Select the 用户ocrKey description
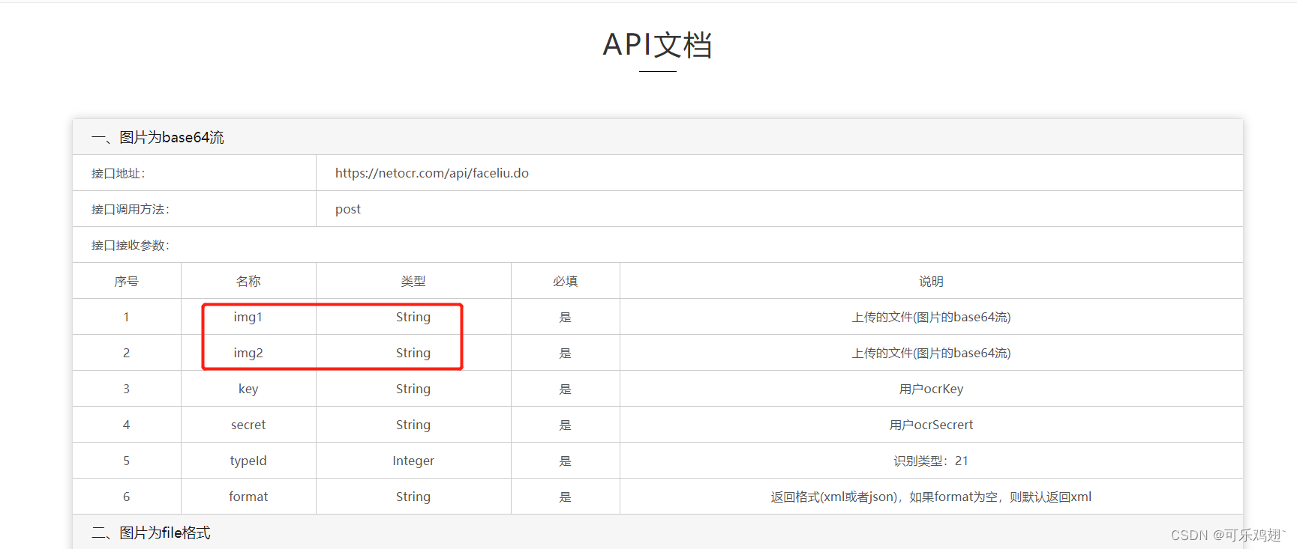Viewport: 1297px width, 549px height. pyautogui.click(x=931, y=389)
